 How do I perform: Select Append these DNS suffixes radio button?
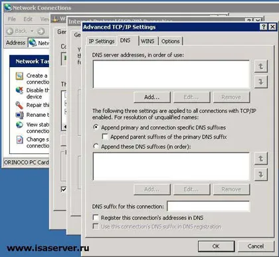pyautogui.click(x=96, y=146)
